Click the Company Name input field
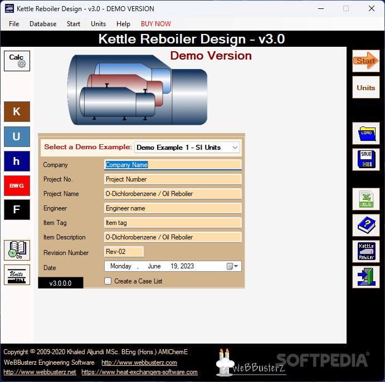 173,165
